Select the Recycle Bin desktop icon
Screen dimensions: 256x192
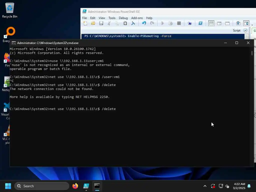tap(10, 10)
